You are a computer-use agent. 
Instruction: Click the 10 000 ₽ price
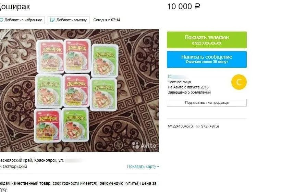tap(184, 7)
